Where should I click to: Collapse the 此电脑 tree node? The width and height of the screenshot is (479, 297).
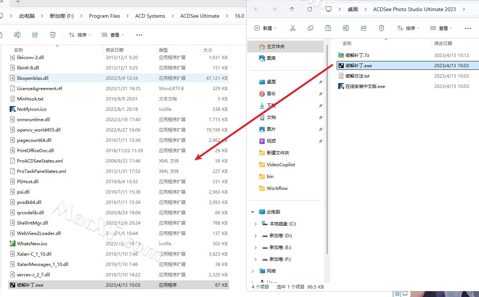(x=253, y=212)
